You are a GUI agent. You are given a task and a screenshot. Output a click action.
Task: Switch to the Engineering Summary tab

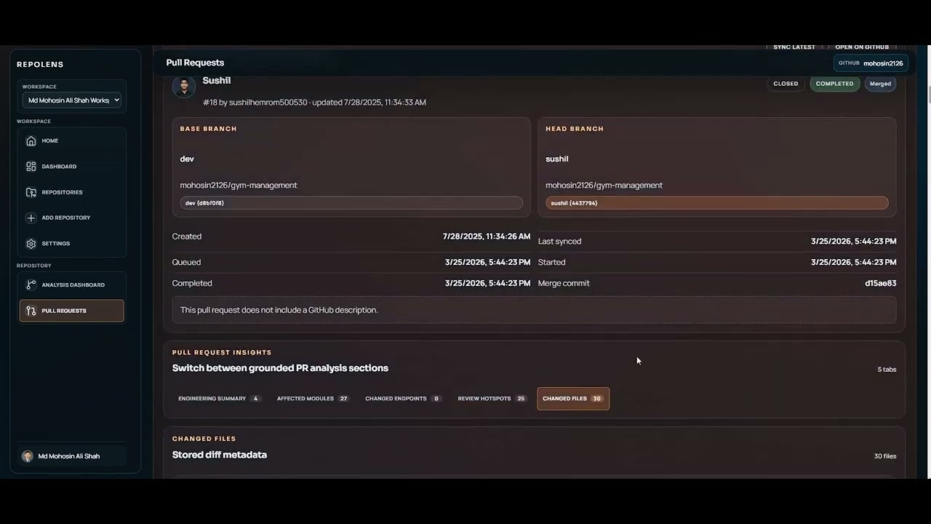pyautogui.click(x=218, y=398)
